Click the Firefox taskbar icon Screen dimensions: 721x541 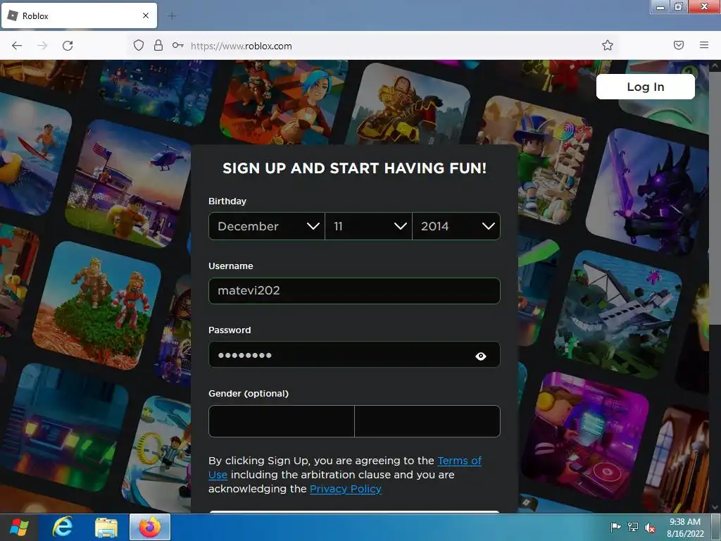[150, 527]
